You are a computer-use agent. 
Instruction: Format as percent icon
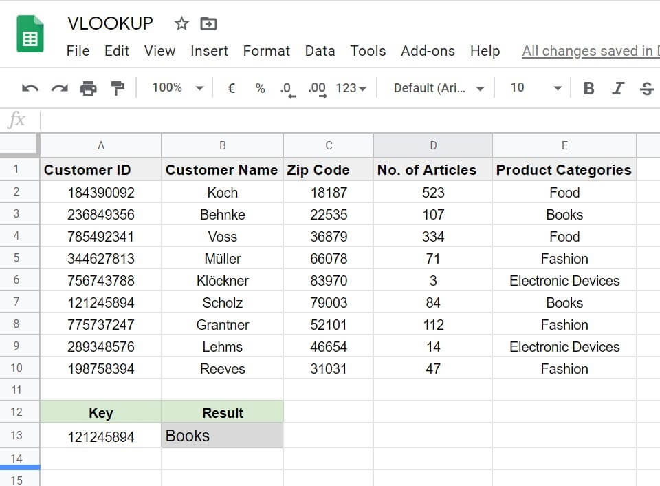[260, 88]
